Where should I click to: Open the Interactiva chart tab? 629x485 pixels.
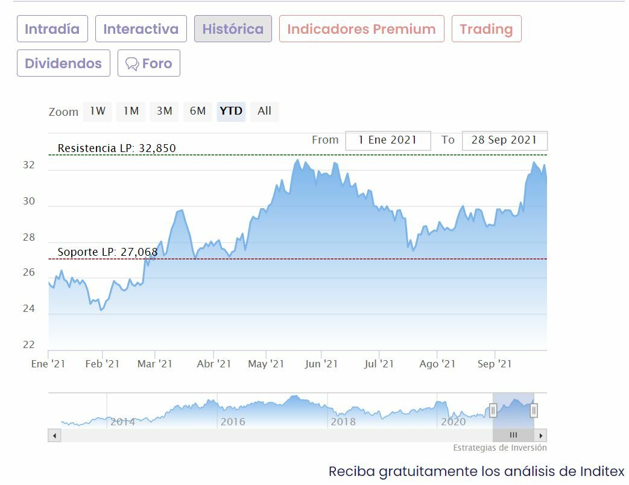click(x=141, y=29)
